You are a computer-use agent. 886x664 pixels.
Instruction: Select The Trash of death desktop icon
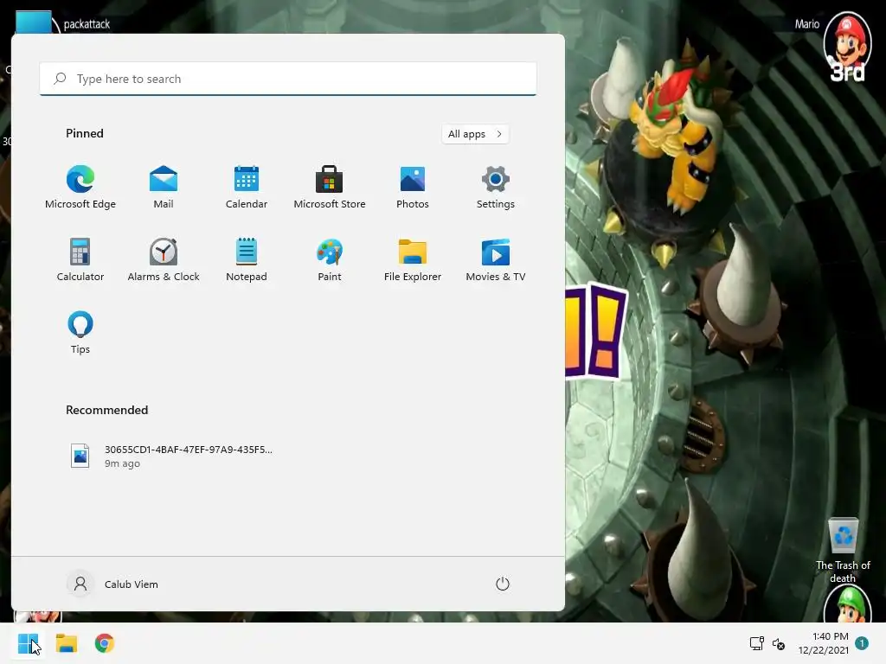pyautogui.click(x=843, y=551)
